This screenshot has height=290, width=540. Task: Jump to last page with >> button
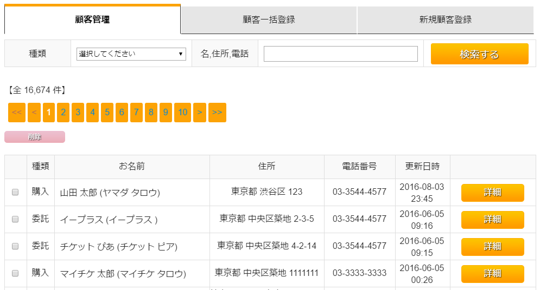217,113
